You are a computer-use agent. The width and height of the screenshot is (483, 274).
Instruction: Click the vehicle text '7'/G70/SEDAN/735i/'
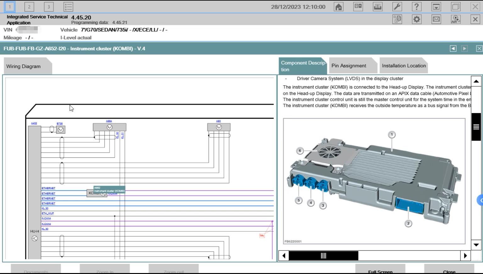(x=105, y=30)
